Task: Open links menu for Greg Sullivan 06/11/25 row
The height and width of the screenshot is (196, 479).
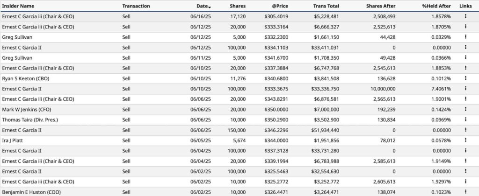Action: click(x=465, y=57)
